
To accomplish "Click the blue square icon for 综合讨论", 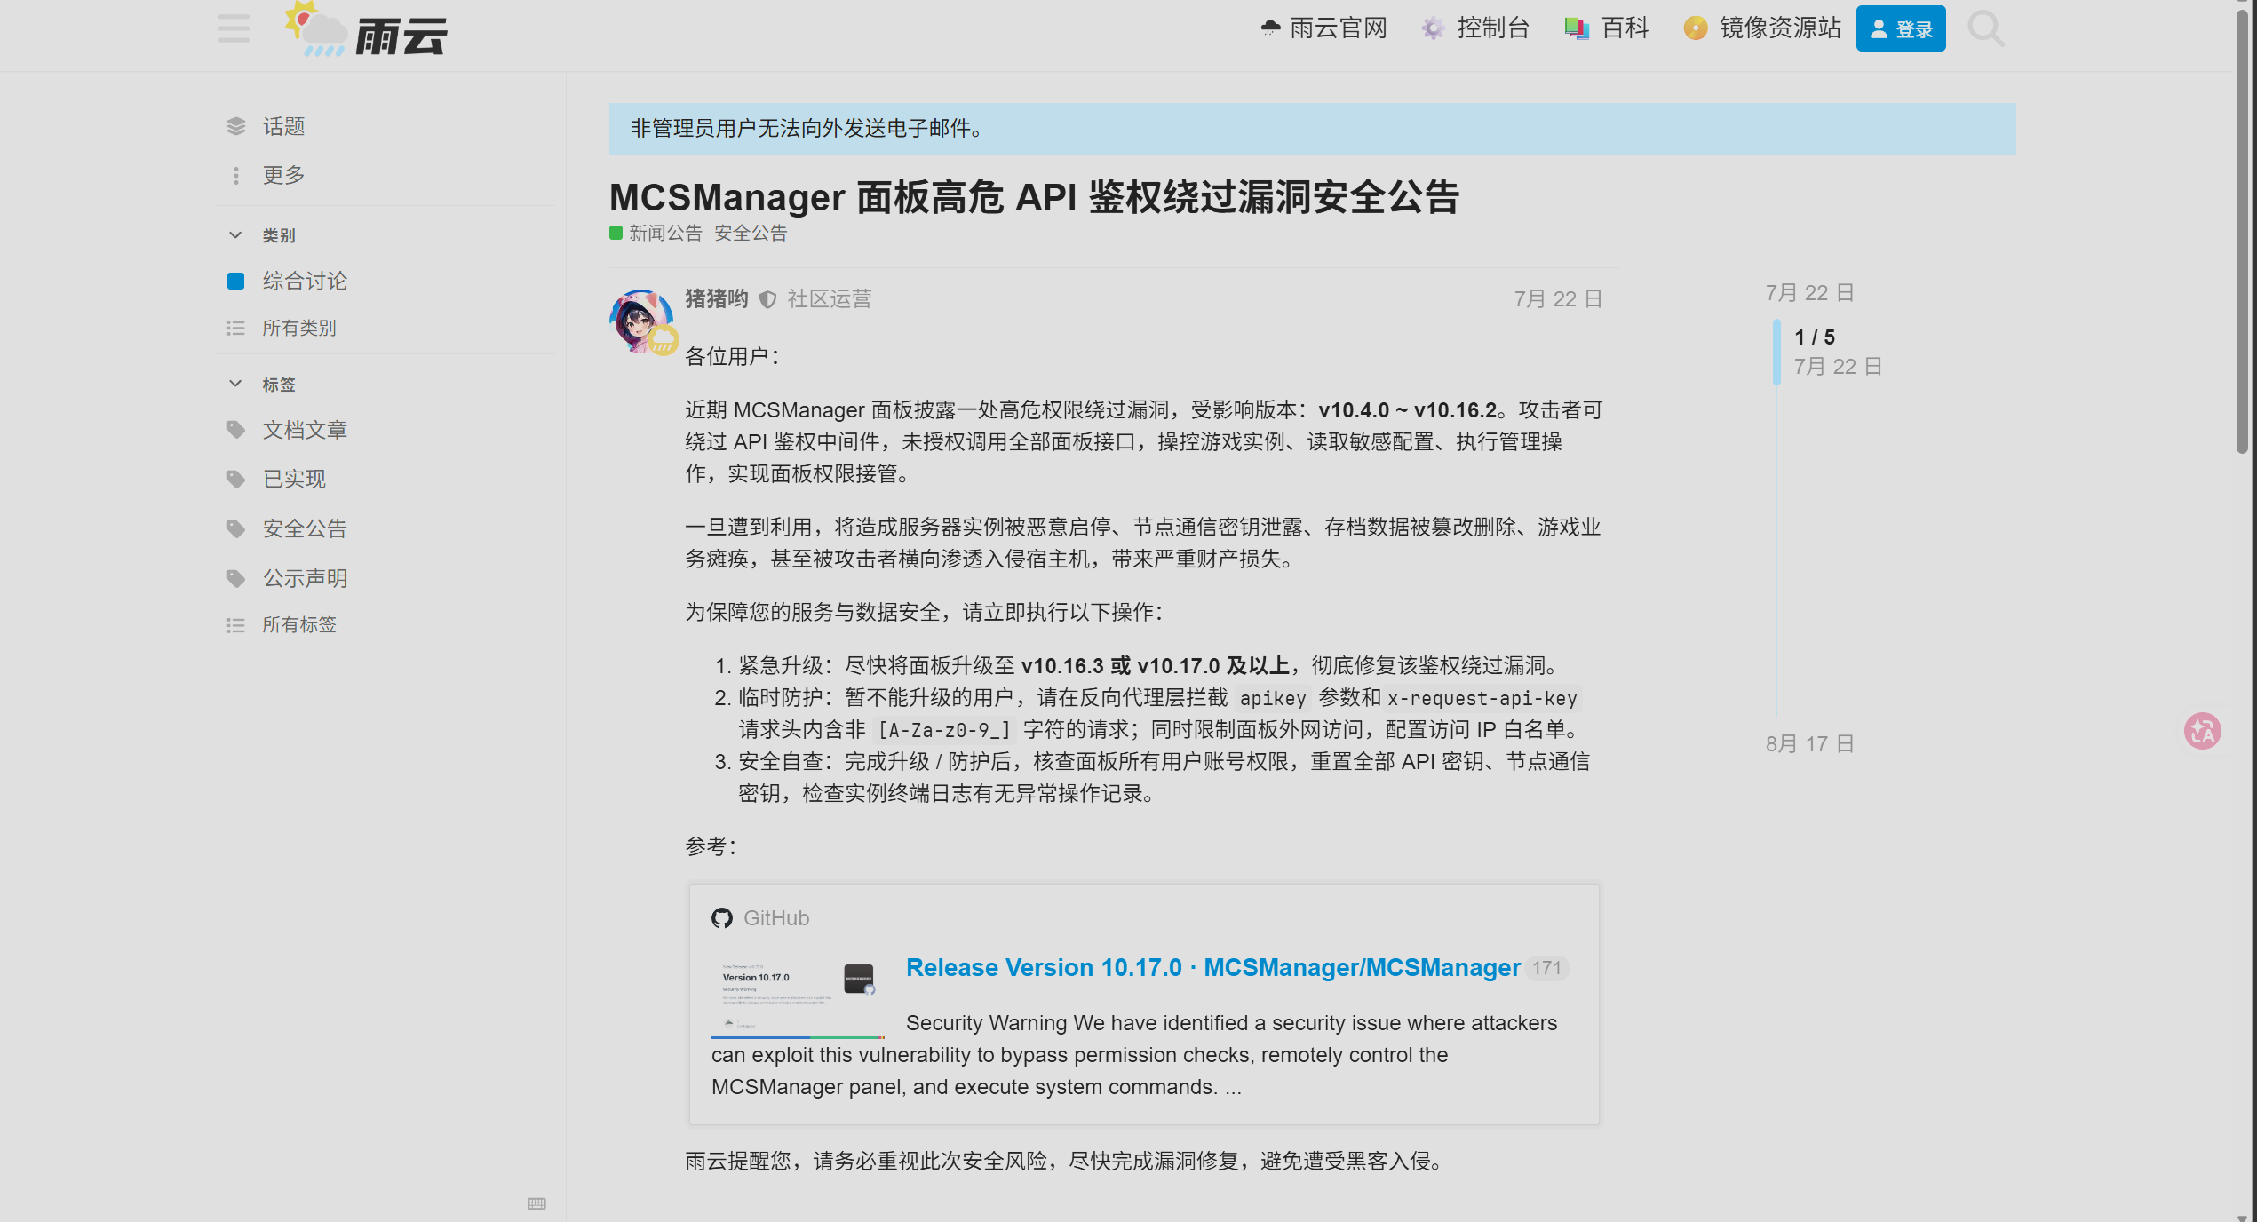I will coord(235,281).
